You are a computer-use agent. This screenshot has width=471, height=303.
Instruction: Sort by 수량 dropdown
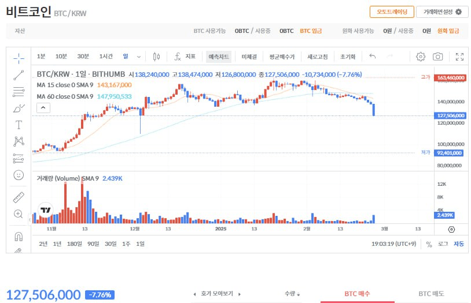(x=292, y=294)
